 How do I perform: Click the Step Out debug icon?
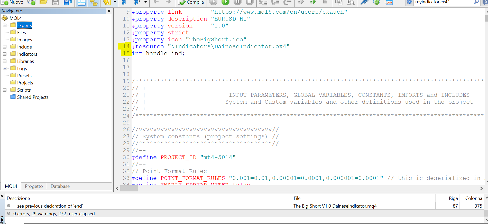point(287,2)
